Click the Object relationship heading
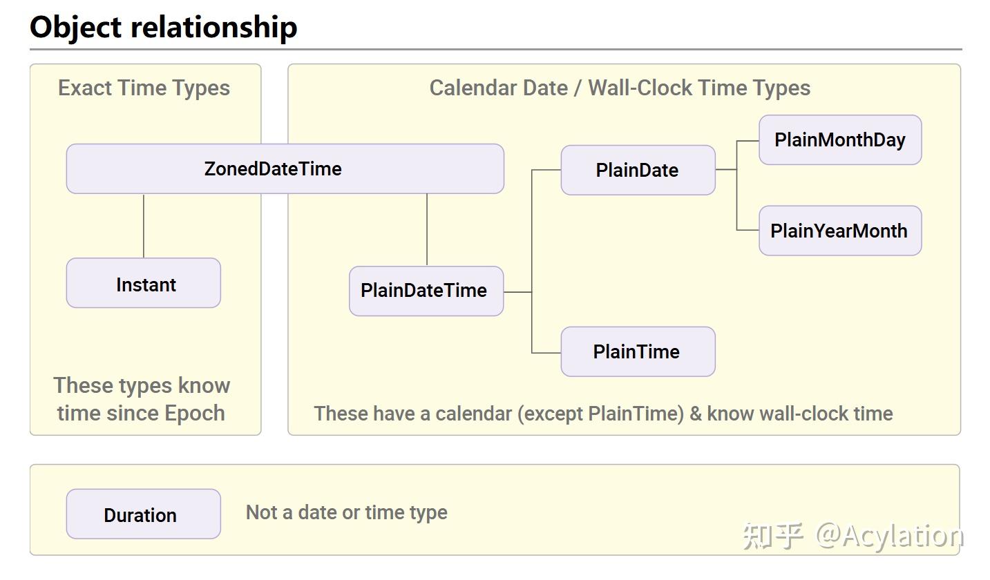The height and width of the screenshot is (580, 990). [164, 26]
